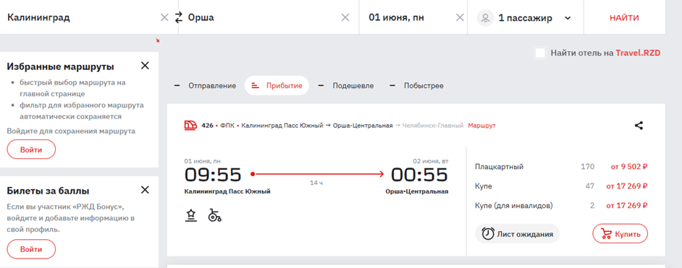Enable Найти отель на Travel.RZD checkbox

tap(540, 53)
